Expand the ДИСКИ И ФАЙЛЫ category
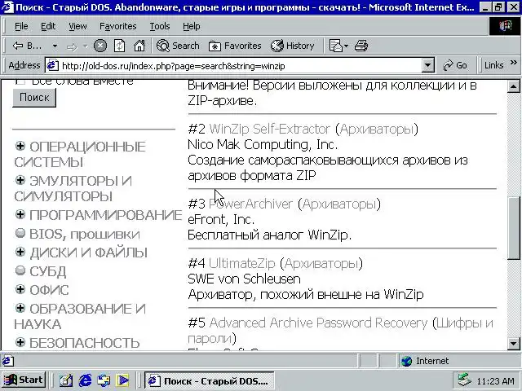 point(20,252)
